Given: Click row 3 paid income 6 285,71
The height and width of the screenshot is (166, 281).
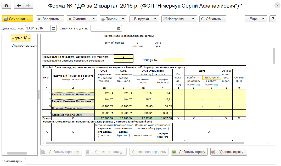Looking at the screenshot, I should click(123, 106).
